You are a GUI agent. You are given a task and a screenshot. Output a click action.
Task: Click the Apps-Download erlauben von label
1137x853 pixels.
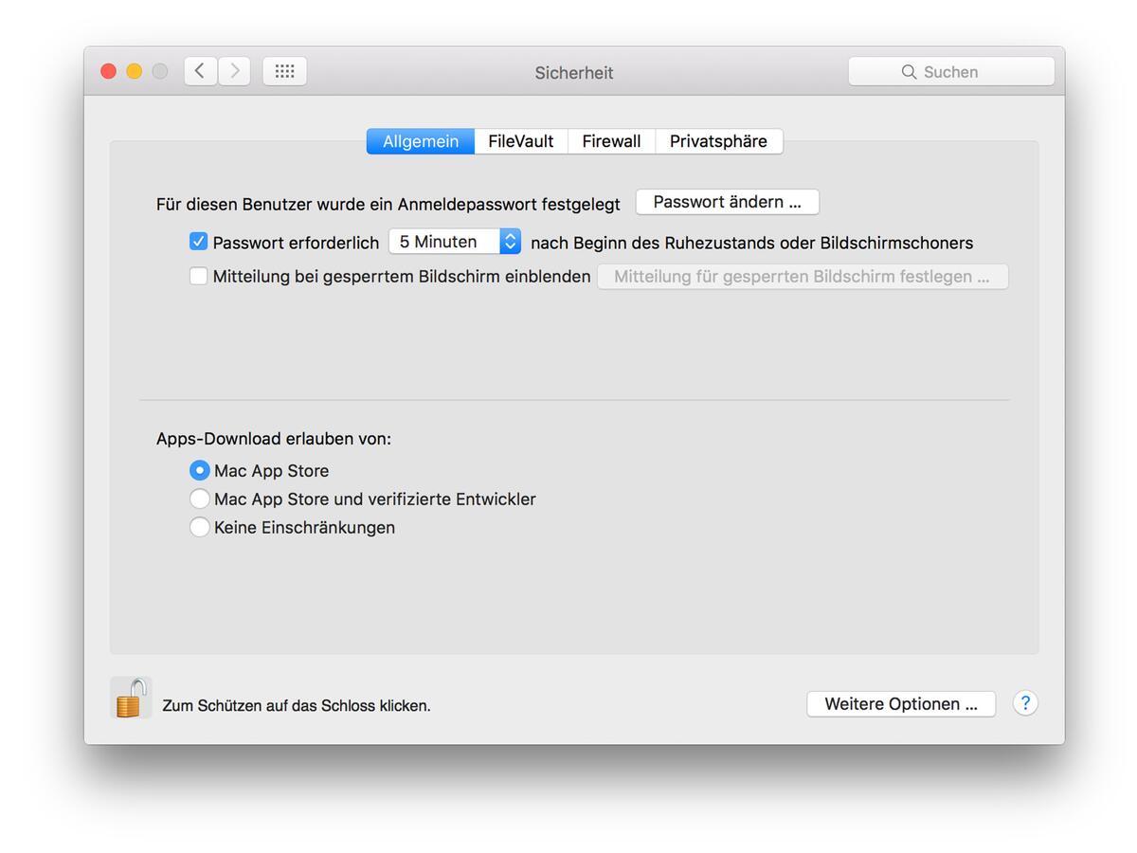coord(274,439)
